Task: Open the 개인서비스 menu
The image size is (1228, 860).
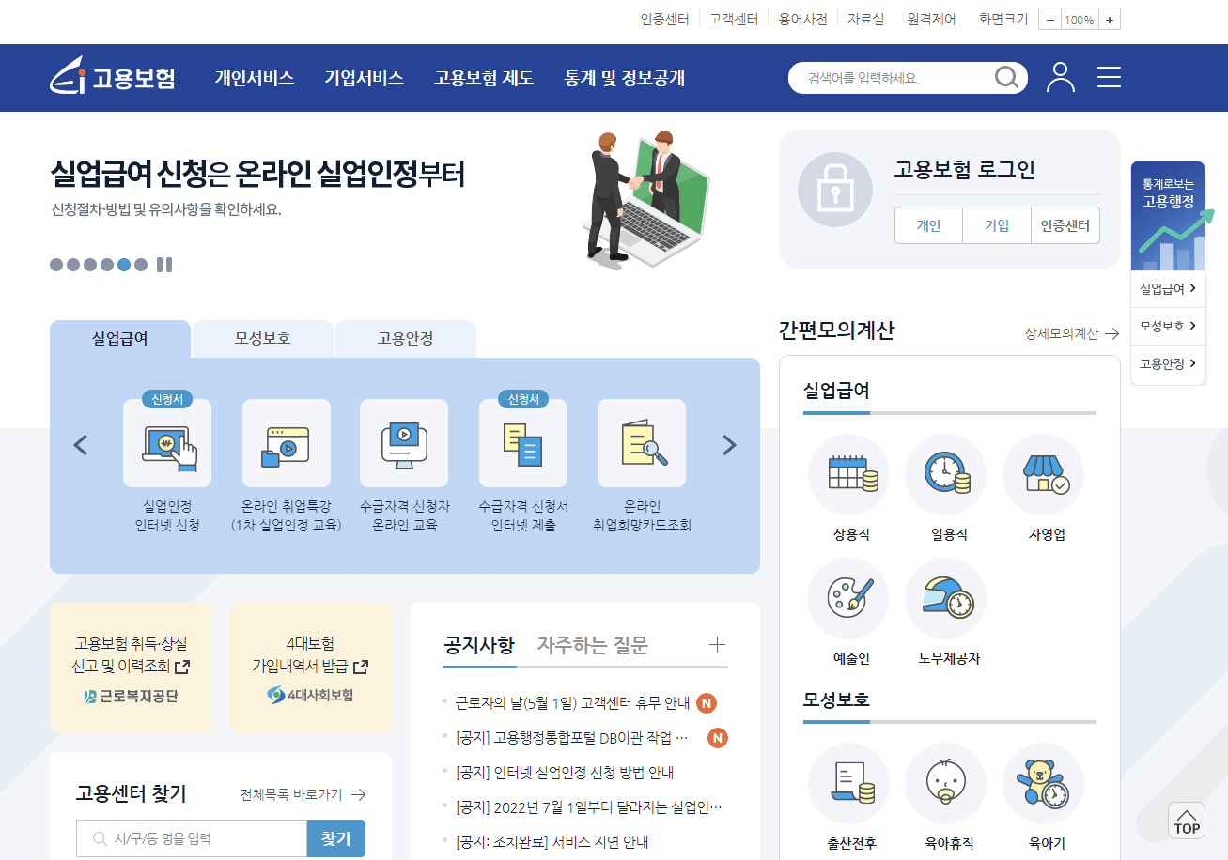Action: (255, 79)
